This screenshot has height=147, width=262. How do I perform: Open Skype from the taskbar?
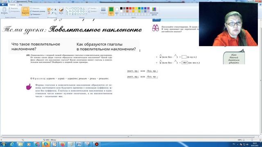pyautogui.click(x=46, y=144)
